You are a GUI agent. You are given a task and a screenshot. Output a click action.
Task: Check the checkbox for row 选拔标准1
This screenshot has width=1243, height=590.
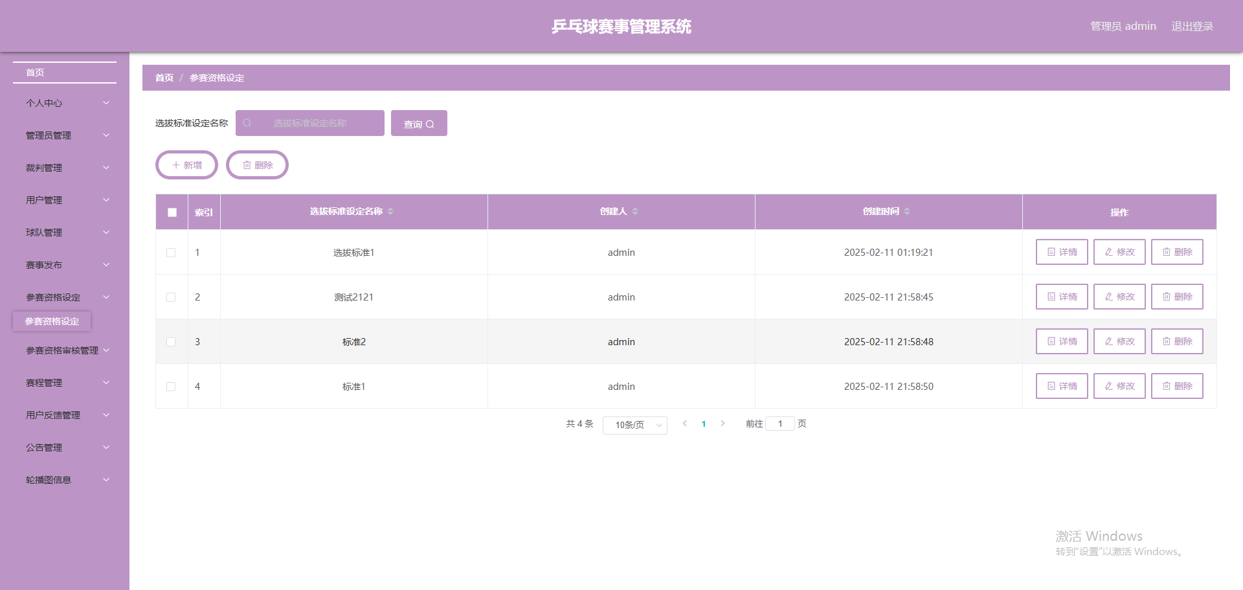coord(171,253)
